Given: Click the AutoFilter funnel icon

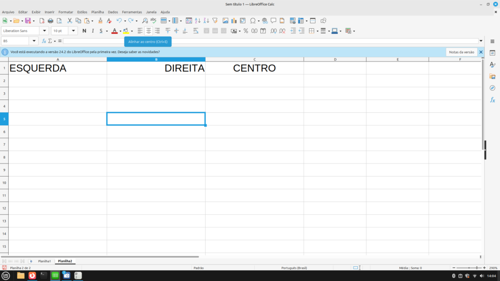Looking at the screenshot, I should click(x=214, y=21).
